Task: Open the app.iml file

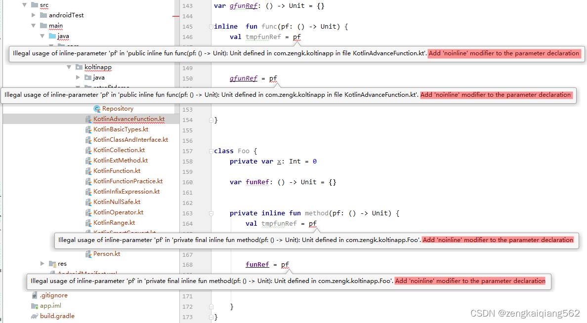Action: 50,306
